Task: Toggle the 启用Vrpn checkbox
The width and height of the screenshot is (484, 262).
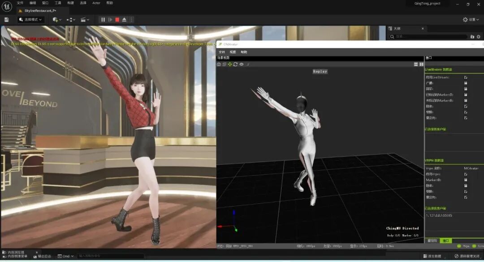Action: [466, 174]
